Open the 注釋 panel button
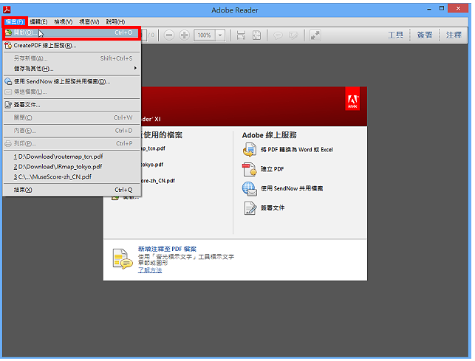The height and width of the screenshot is (361, 475). point(454,35)
